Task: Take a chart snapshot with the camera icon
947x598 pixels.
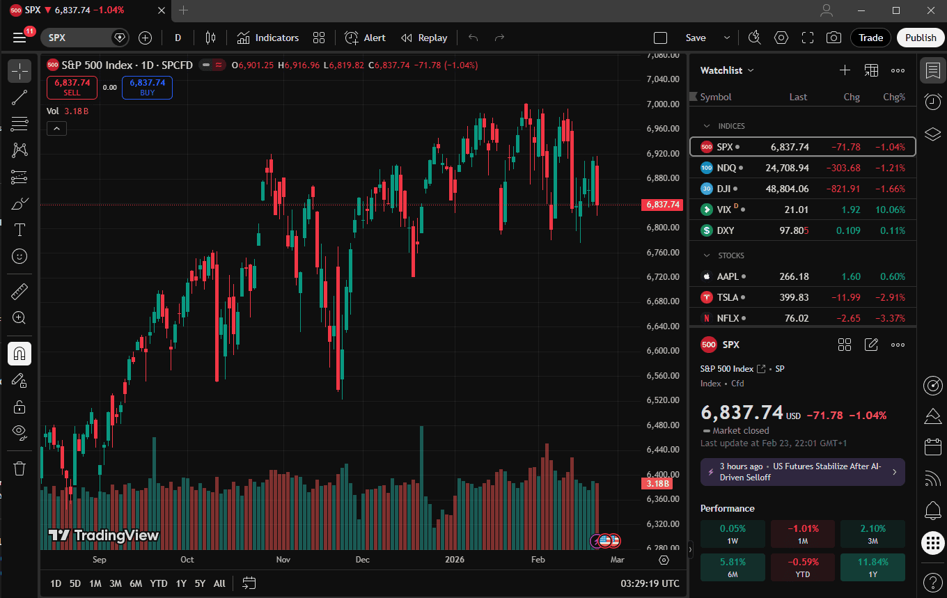Action: (x=833, y=38)
